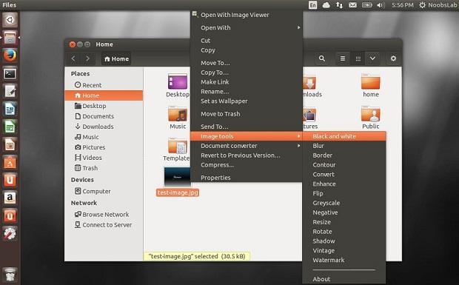This screenshot has width=459, height=285.
Task: Select Desktop in Places sidebar
Action: click(104, 106)
